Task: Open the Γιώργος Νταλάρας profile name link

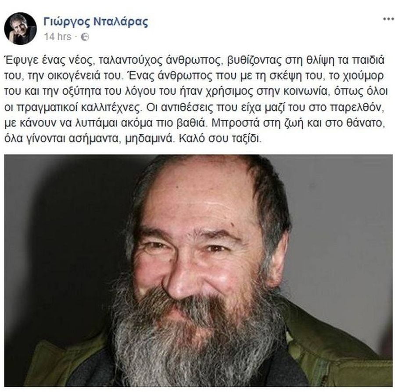Action: click(x=96, y=22)
